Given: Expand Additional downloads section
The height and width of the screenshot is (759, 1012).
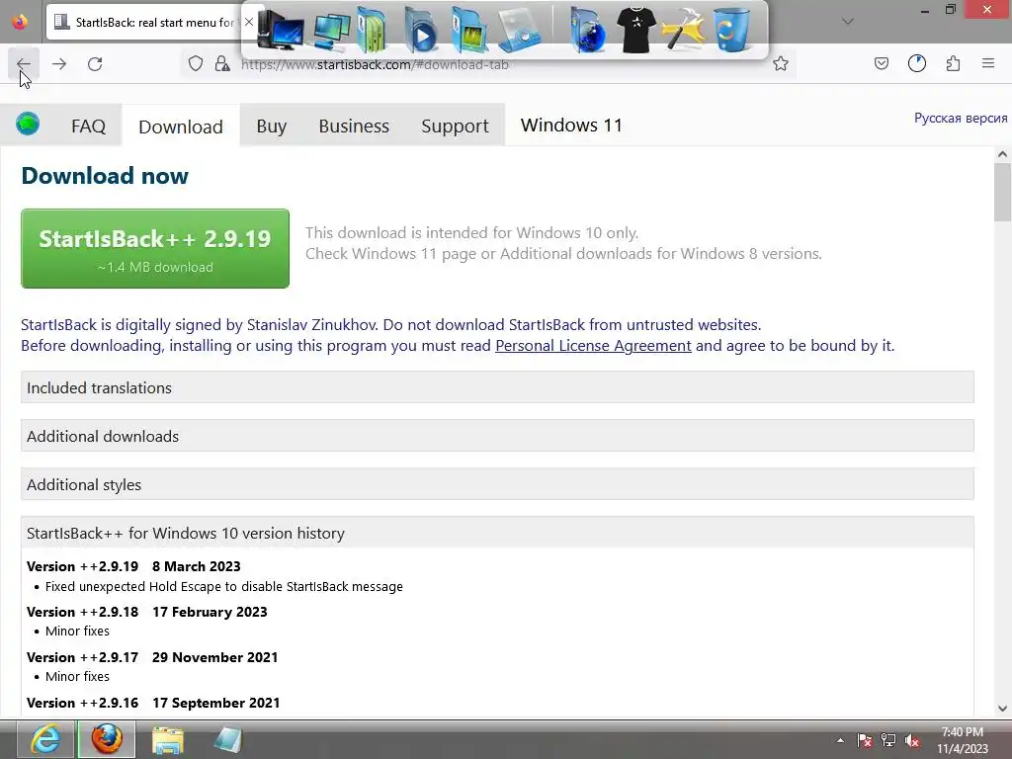Looking at the screenshot, I should pyautogui.click(x=497, y=436).
